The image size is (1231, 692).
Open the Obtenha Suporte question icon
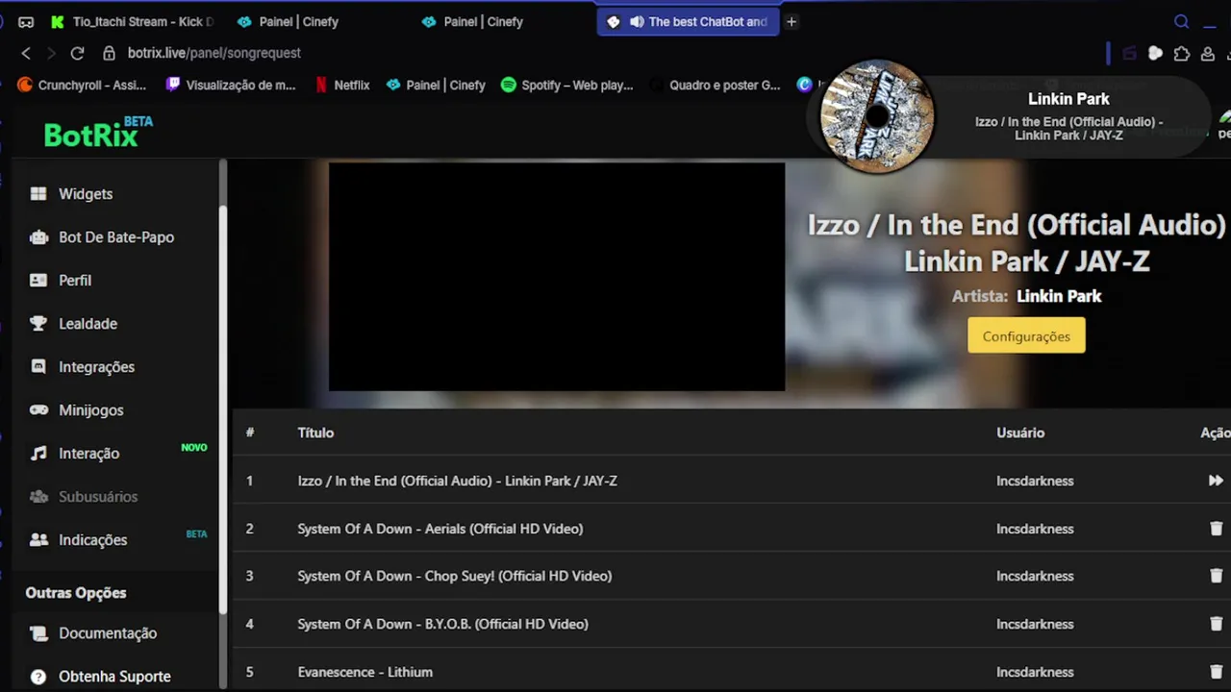(x=38, y=677)
